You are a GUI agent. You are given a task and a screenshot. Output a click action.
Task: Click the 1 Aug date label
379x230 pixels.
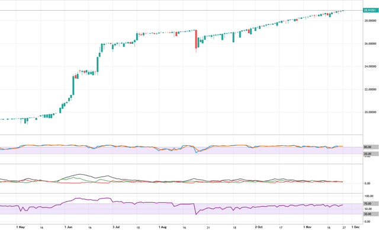[x=163, y=227]
